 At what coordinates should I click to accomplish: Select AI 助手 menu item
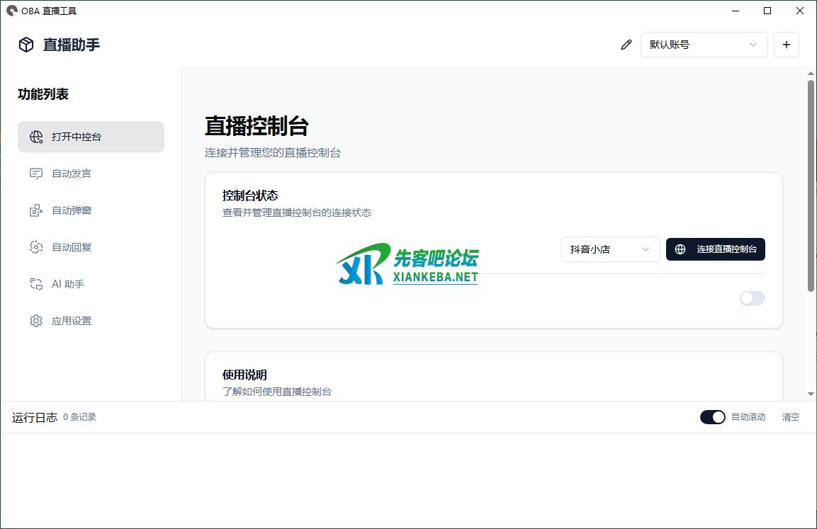(68, 284)
